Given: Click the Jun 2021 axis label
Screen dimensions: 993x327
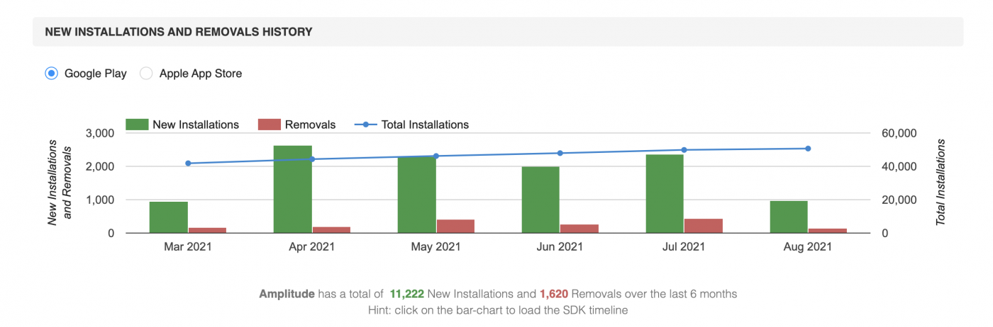Looking at the screenshot, I should pyautogui.click(x=560, y=247).
